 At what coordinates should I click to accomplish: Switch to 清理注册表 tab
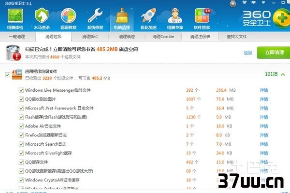[200, 37]
